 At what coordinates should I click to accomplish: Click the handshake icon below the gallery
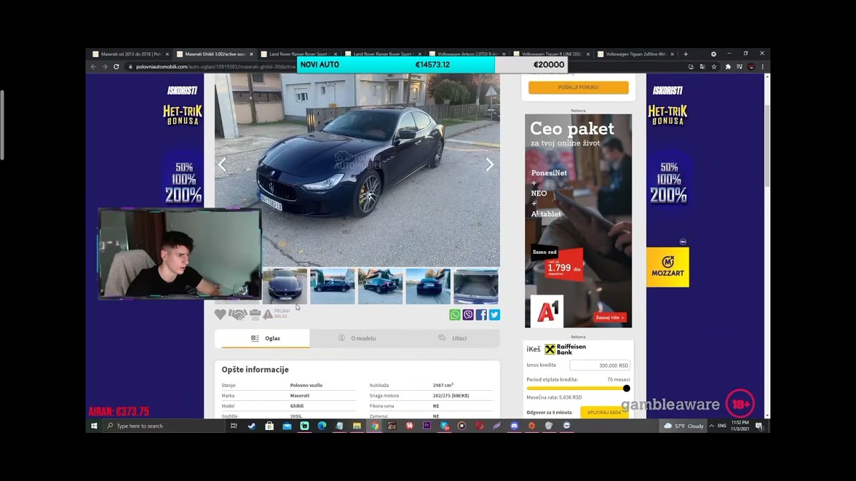(x=237, y=314)
